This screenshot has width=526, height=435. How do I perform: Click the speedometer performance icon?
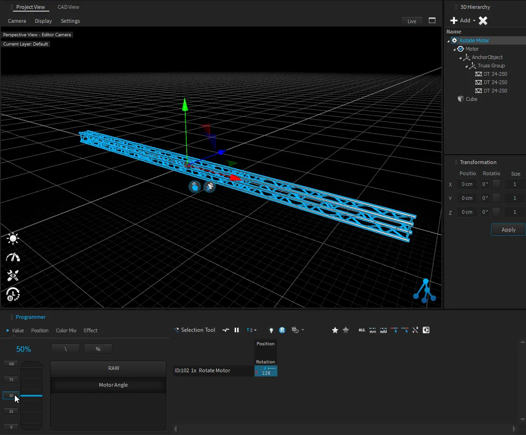click(x=13, y=257)
